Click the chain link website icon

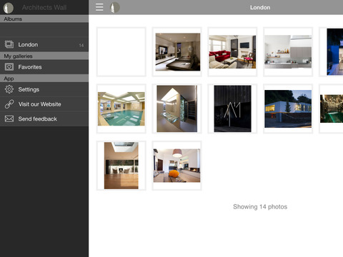(9, 104)
